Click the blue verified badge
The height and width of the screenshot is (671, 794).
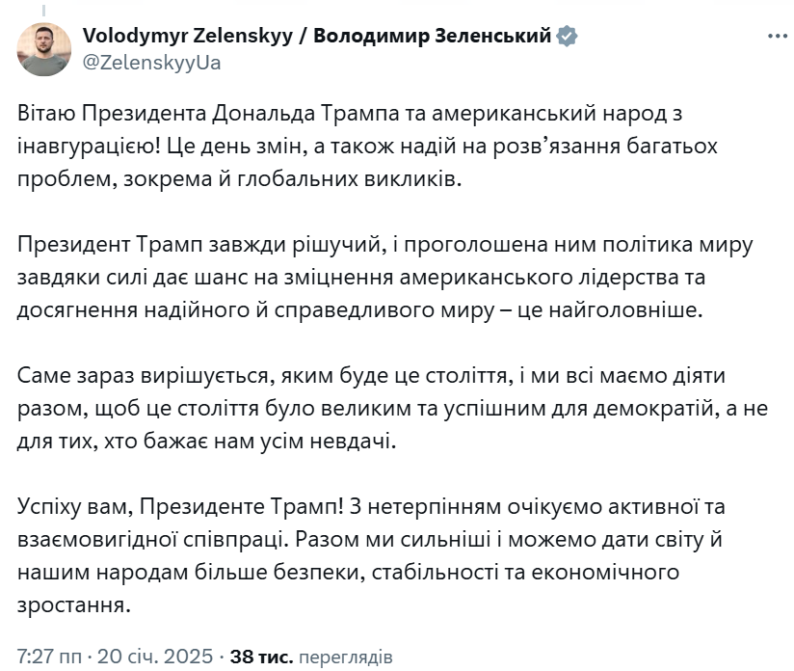[569, 37]
